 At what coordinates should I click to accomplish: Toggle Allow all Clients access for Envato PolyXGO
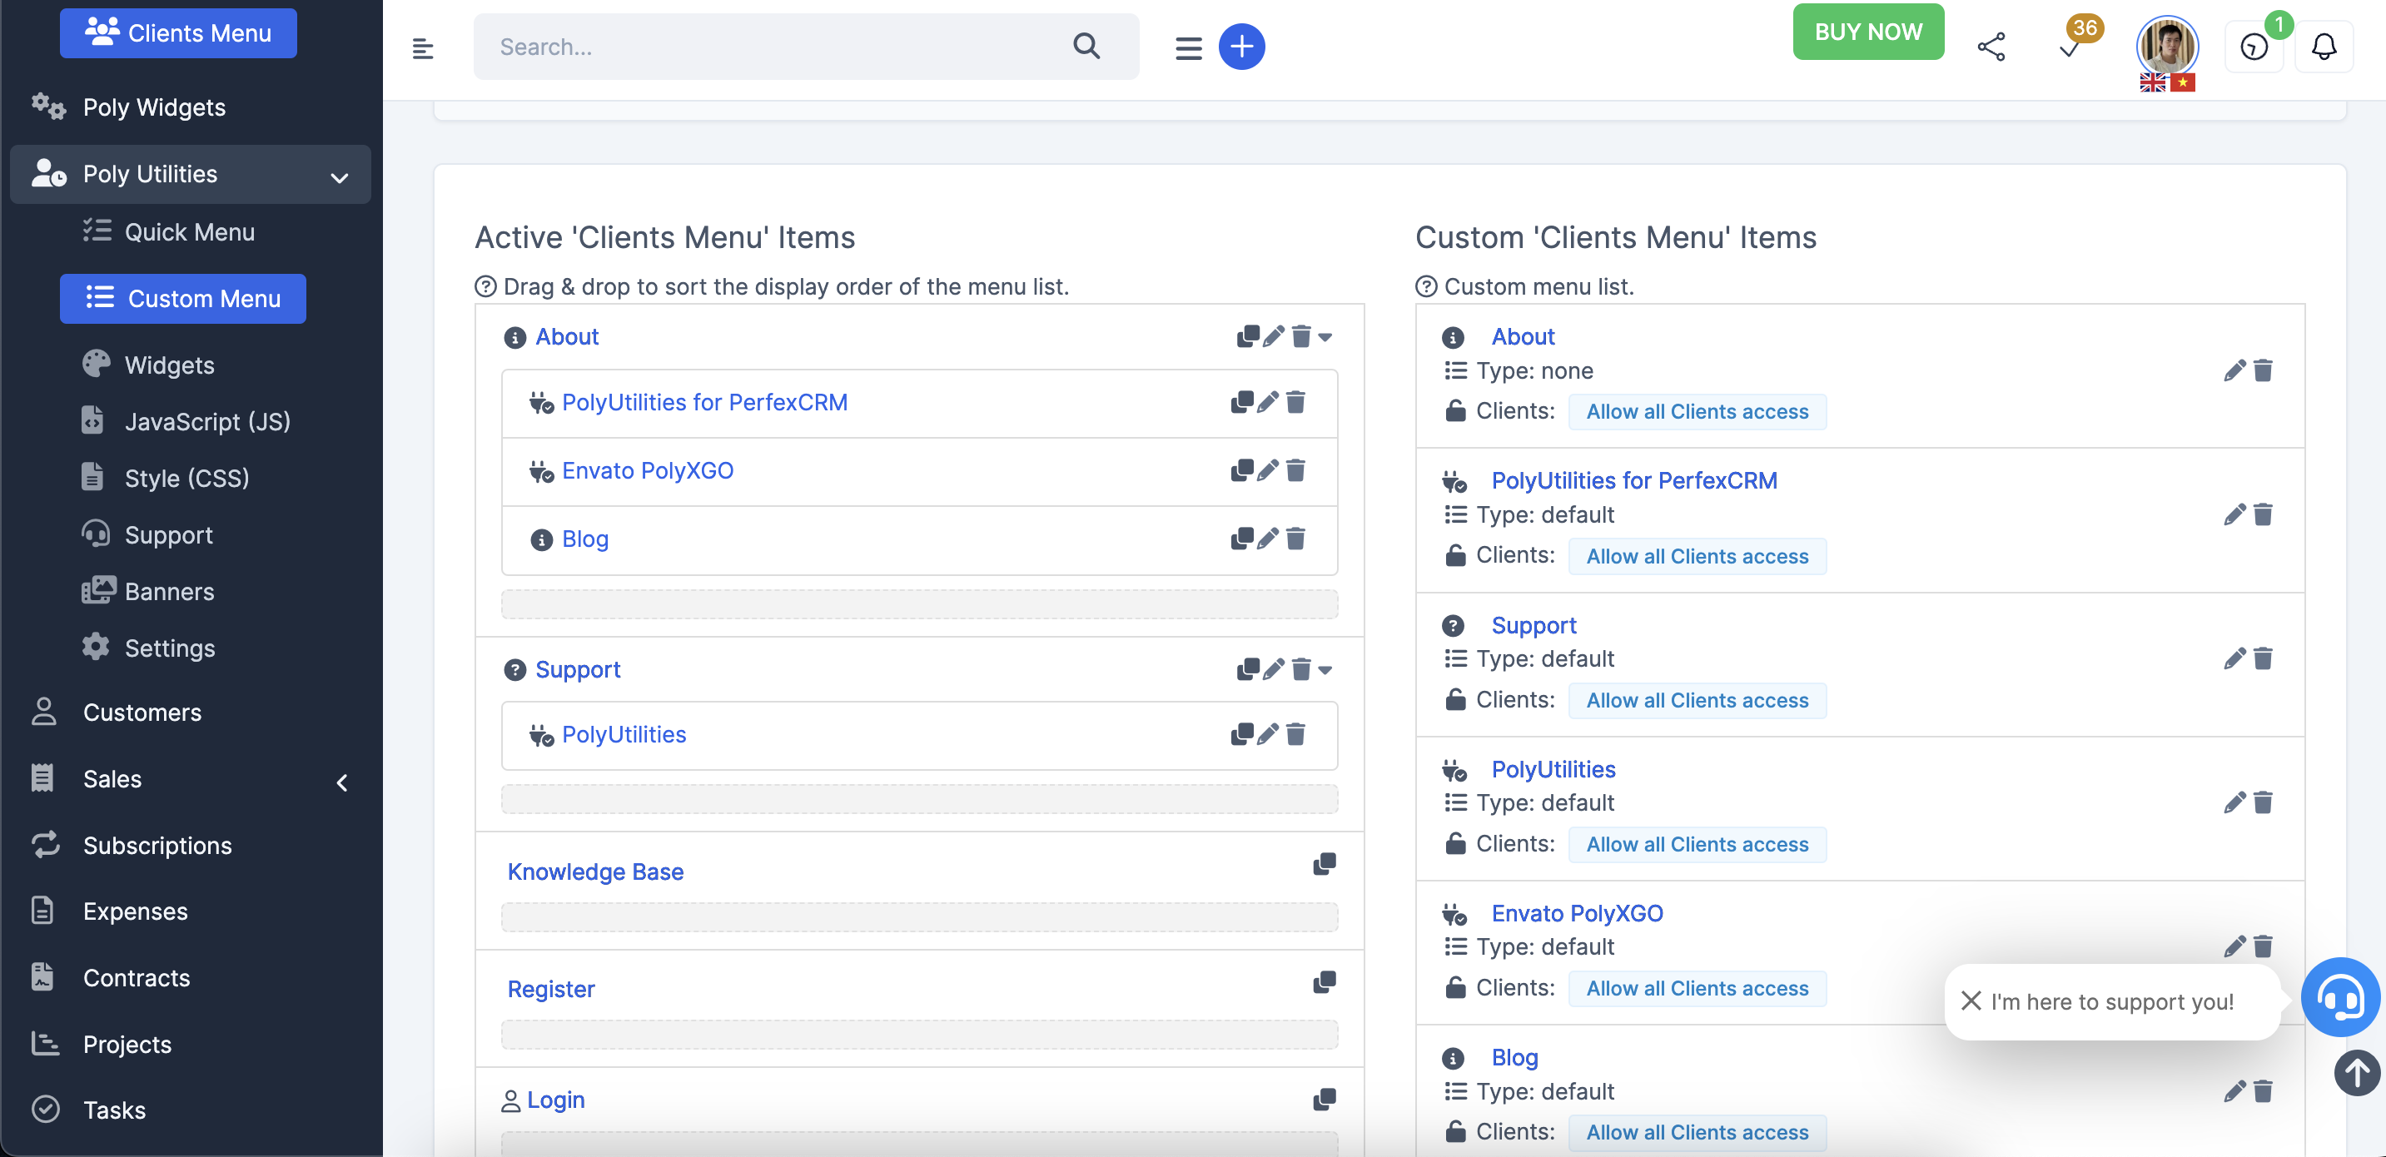1697,987
